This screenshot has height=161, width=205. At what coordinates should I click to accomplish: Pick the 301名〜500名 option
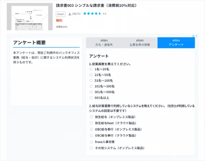[x=91, y=92]
